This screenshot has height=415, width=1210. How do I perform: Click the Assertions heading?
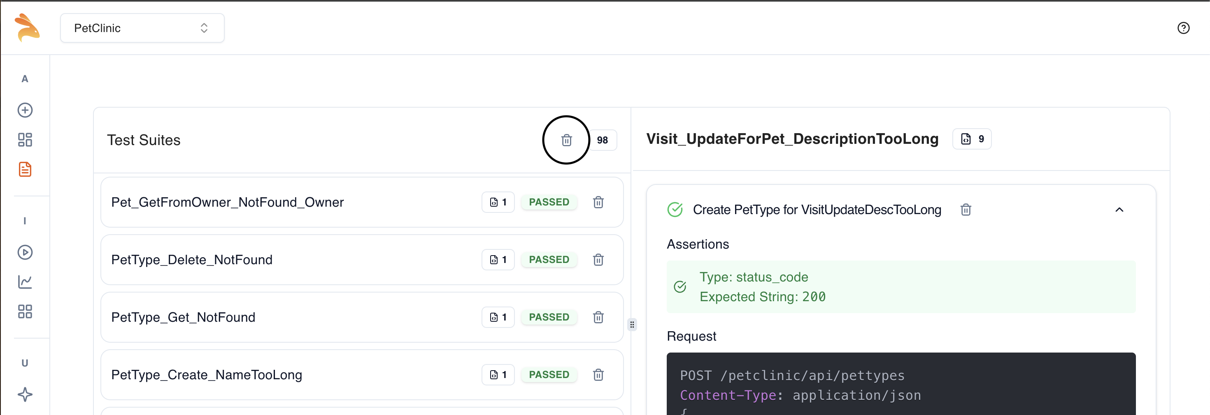(x=698, y=244)
